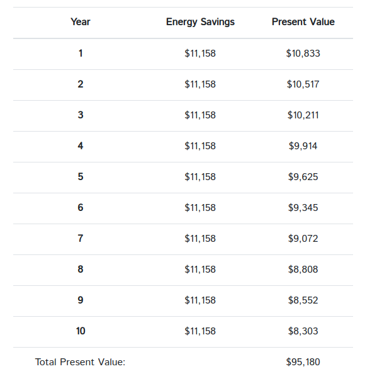The width and height of the screenshot is (382, 381).
Task: Select the $95,180 total amount
Action: 303,362
